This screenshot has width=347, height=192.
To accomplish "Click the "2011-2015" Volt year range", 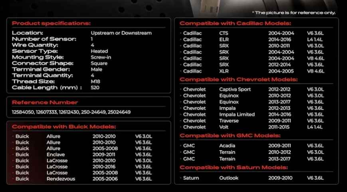I will pyautogui.click(x=279, y=127).
